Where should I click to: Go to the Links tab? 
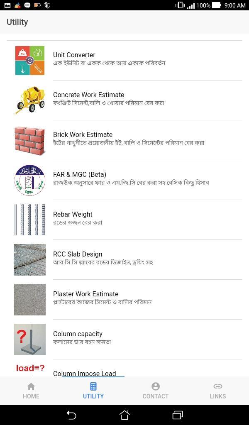tap(218, 391)
